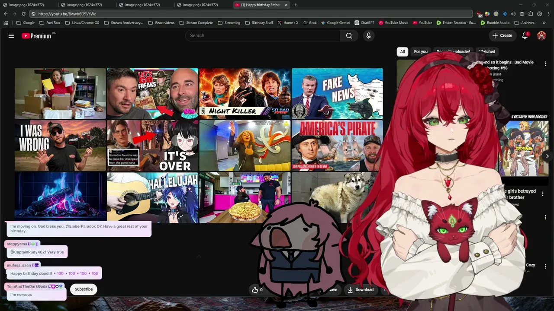Open the 'Let's Go Freaks' video thumbnail
The image size is (554, 311).
[152, 93]
